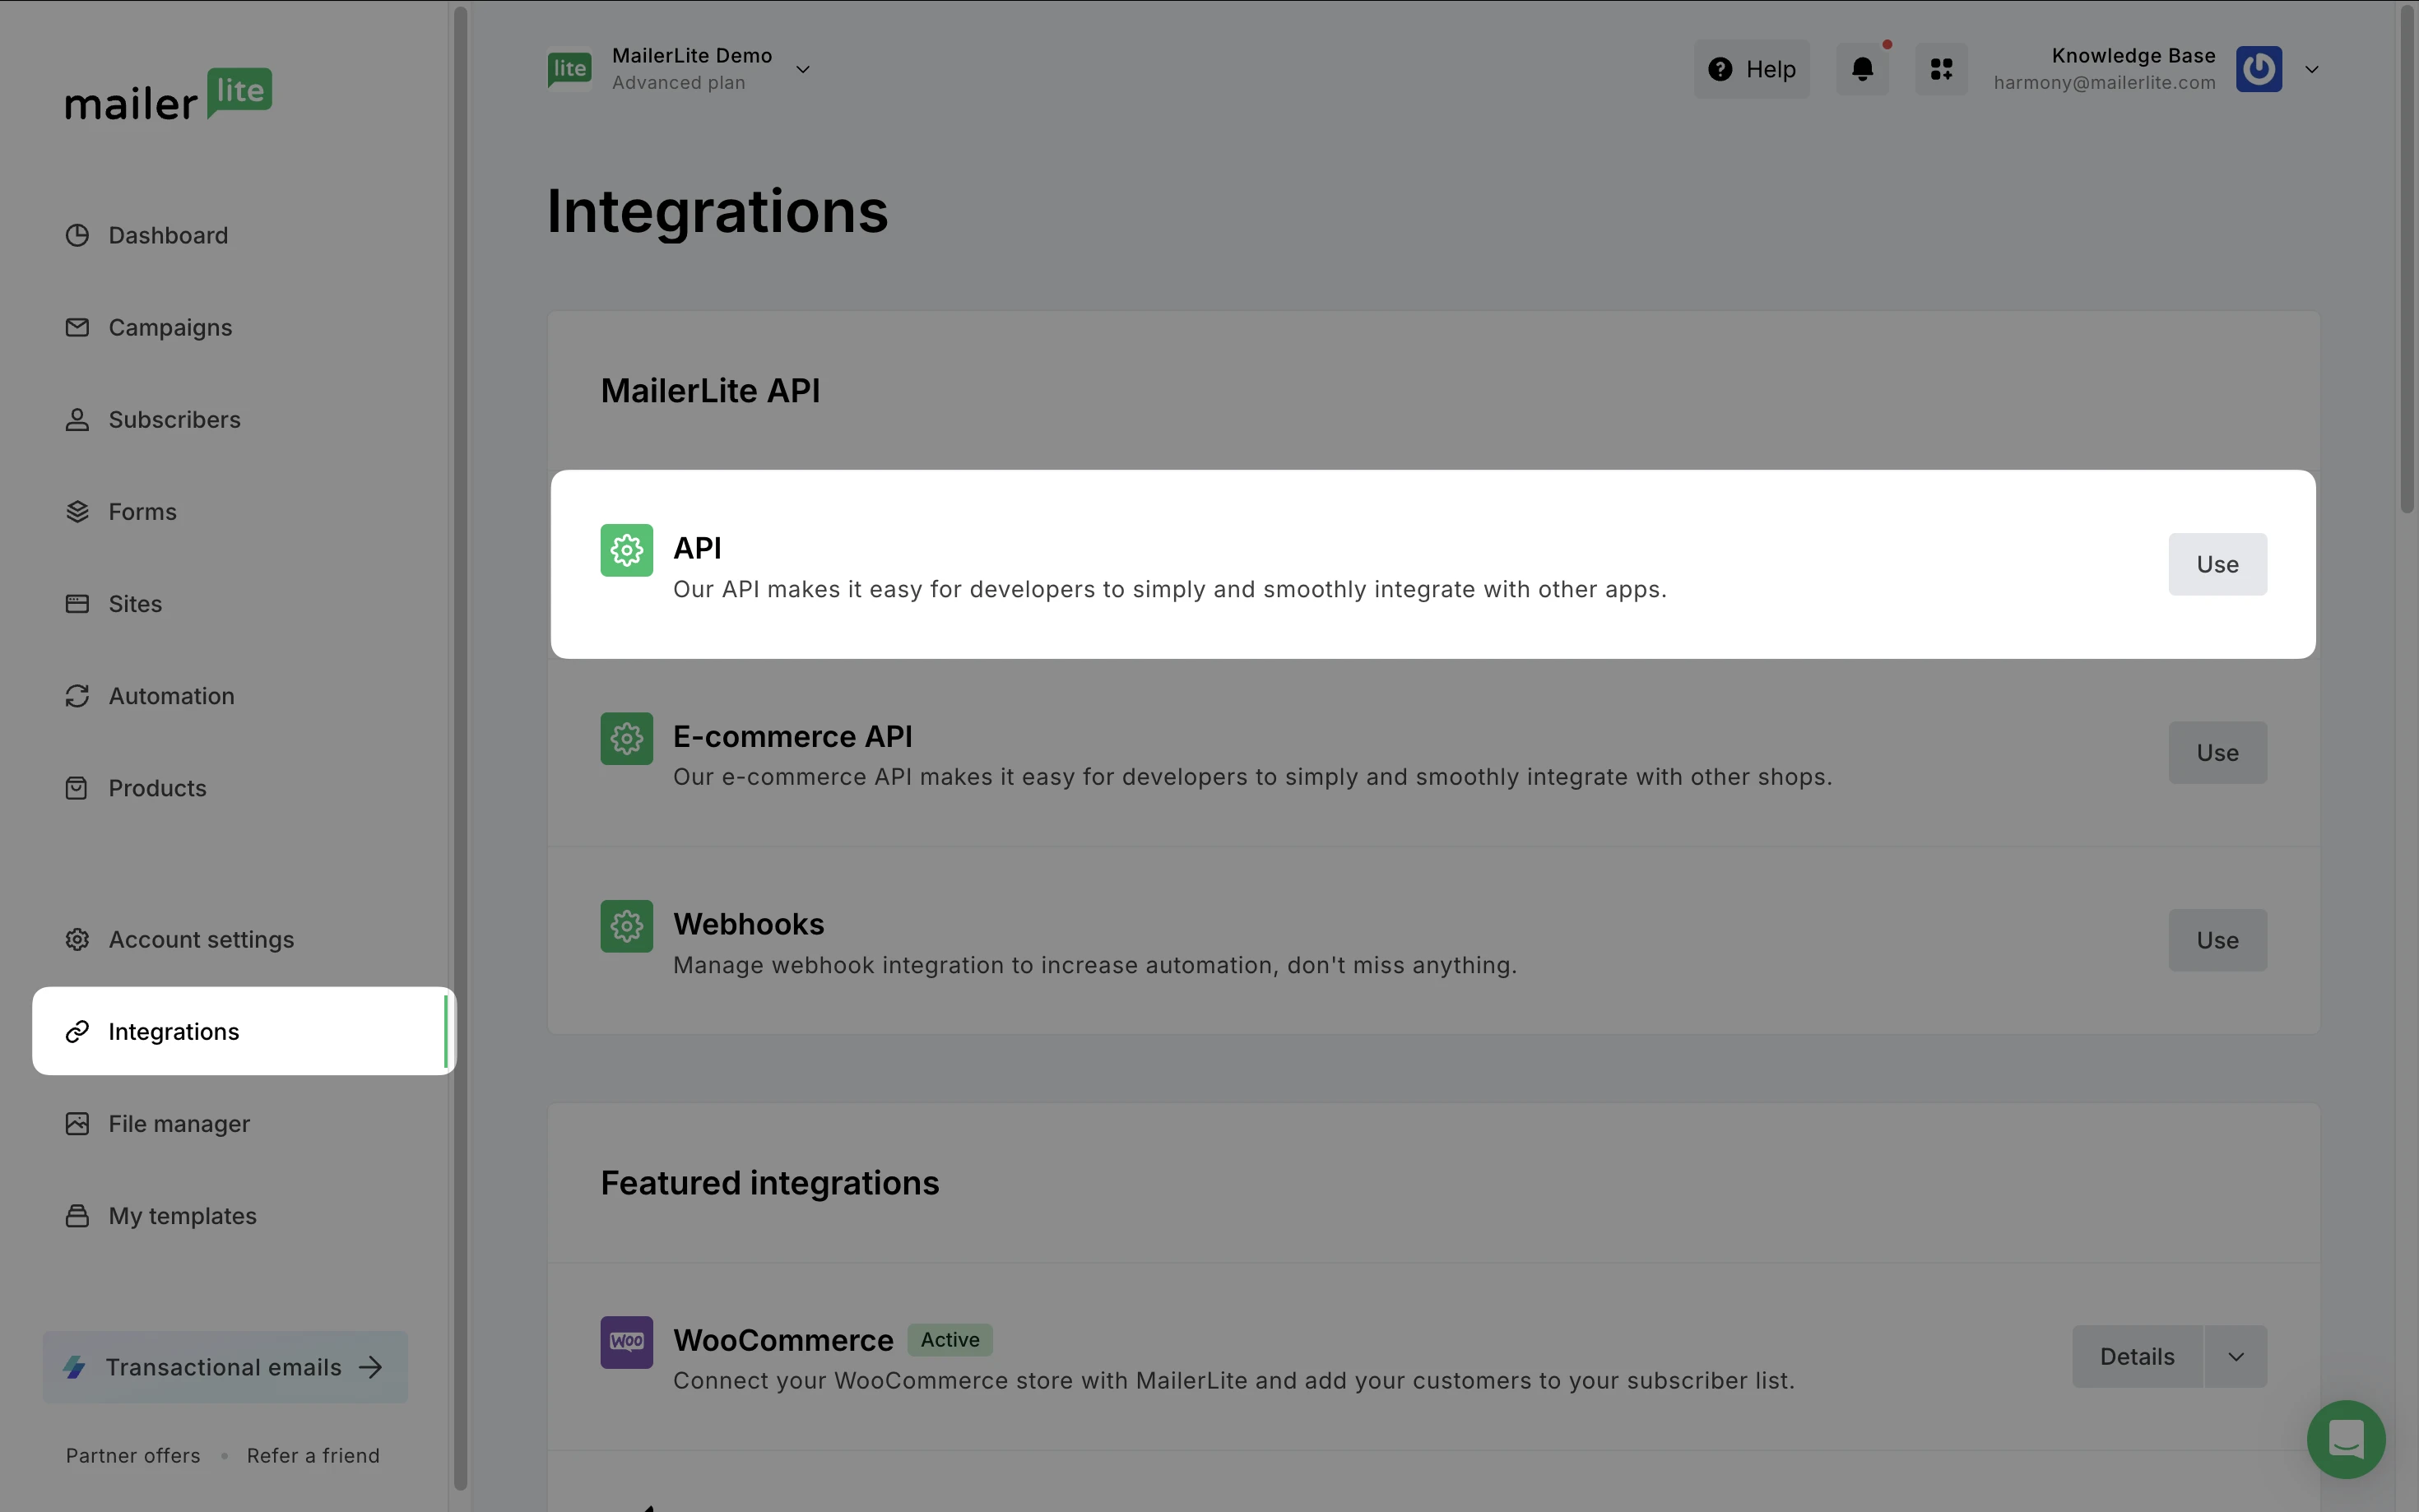Click the Transactional emails arrow icon
Viewport: 2419px width, 1512px height.
371,1366
